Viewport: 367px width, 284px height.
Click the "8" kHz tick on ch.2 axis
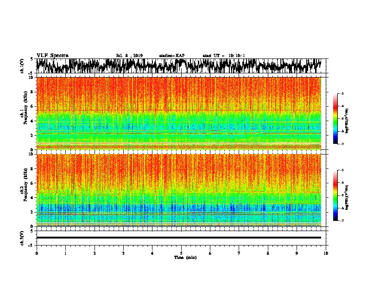32,169
